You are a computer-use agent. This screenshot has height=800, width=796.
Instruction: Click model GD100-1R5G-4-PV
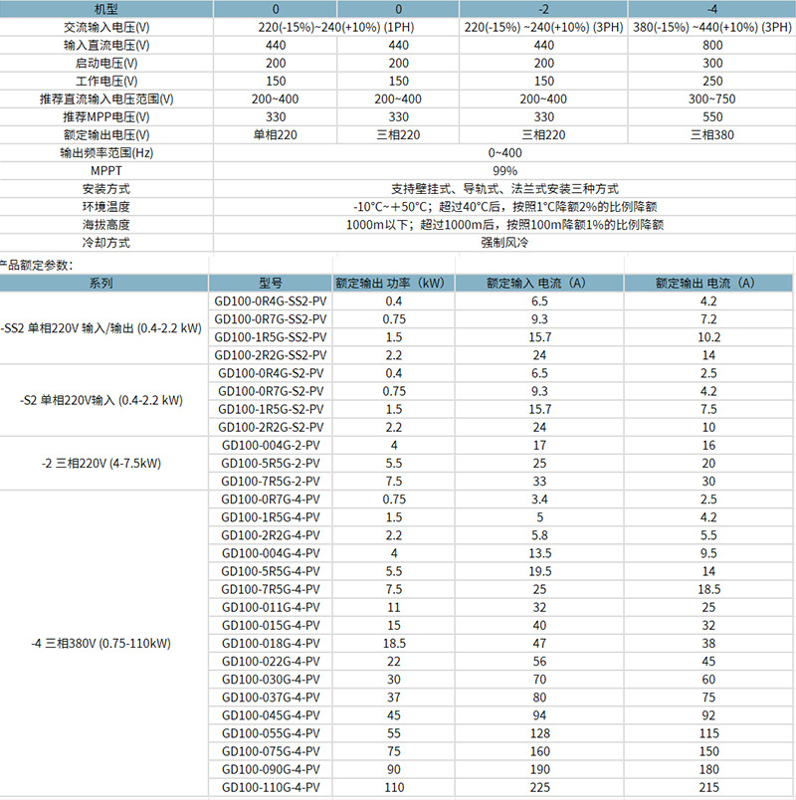pyautogui.click(x=271, y=516)
